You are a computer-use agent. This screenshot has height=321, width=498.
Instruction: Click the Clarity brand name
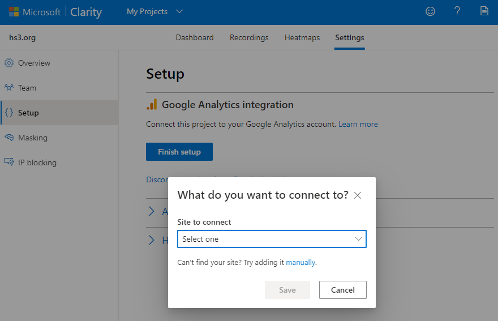[x=86, y=12]
